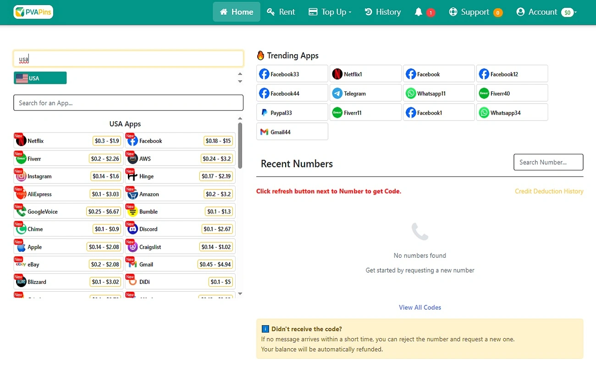The width and height of the screenshot is (596, 367).
Task: Click the Trending Apps fire icon
Action: pos(260,56)
